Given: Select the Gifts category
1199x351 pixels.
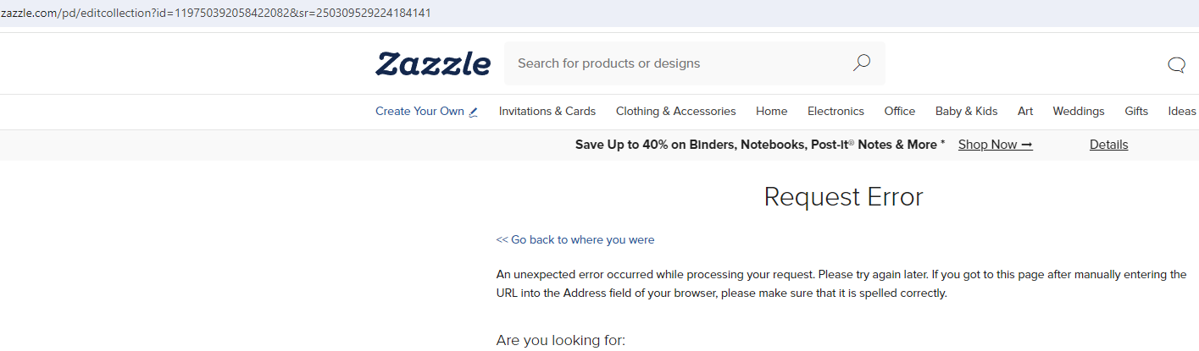Looking at the screenshot, I should click(1136, 111).
